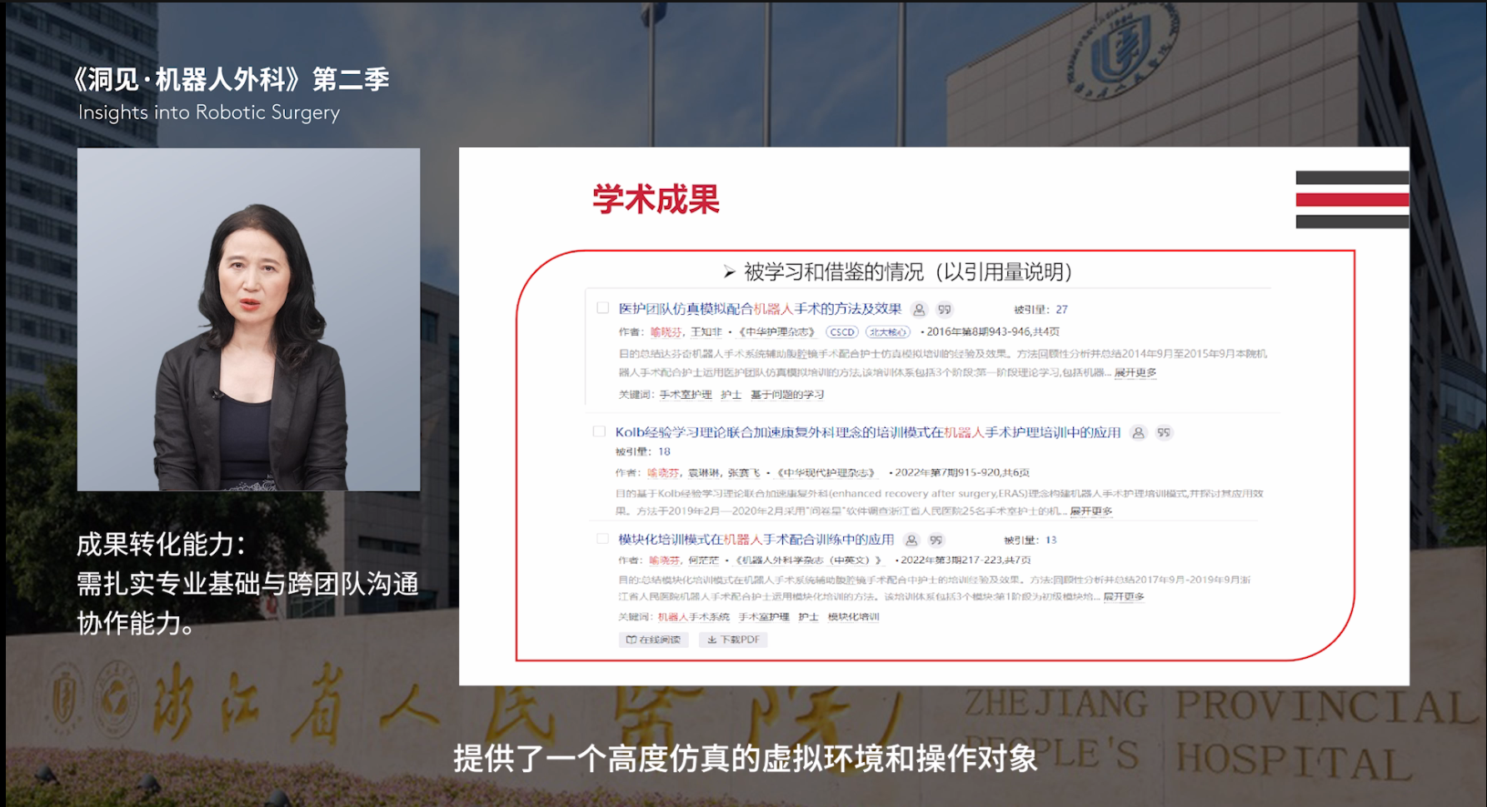Expand 展开更多 in the 模块化培训 article abstract

click(x=1124, y=597)
